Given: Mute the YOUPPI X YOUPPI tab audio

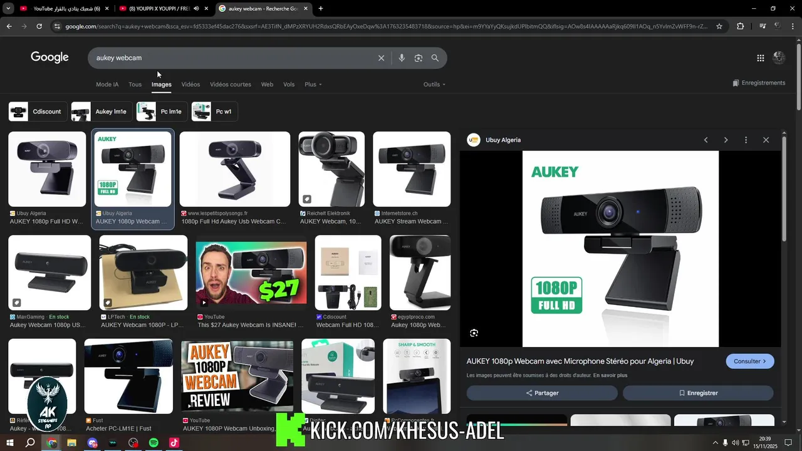Looking at the screenshot, I should tap(196, 8).
